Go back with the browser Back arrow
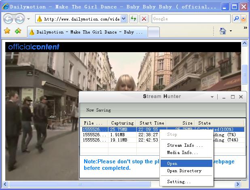This screenshot has width=250, height=190. [8, 19]
